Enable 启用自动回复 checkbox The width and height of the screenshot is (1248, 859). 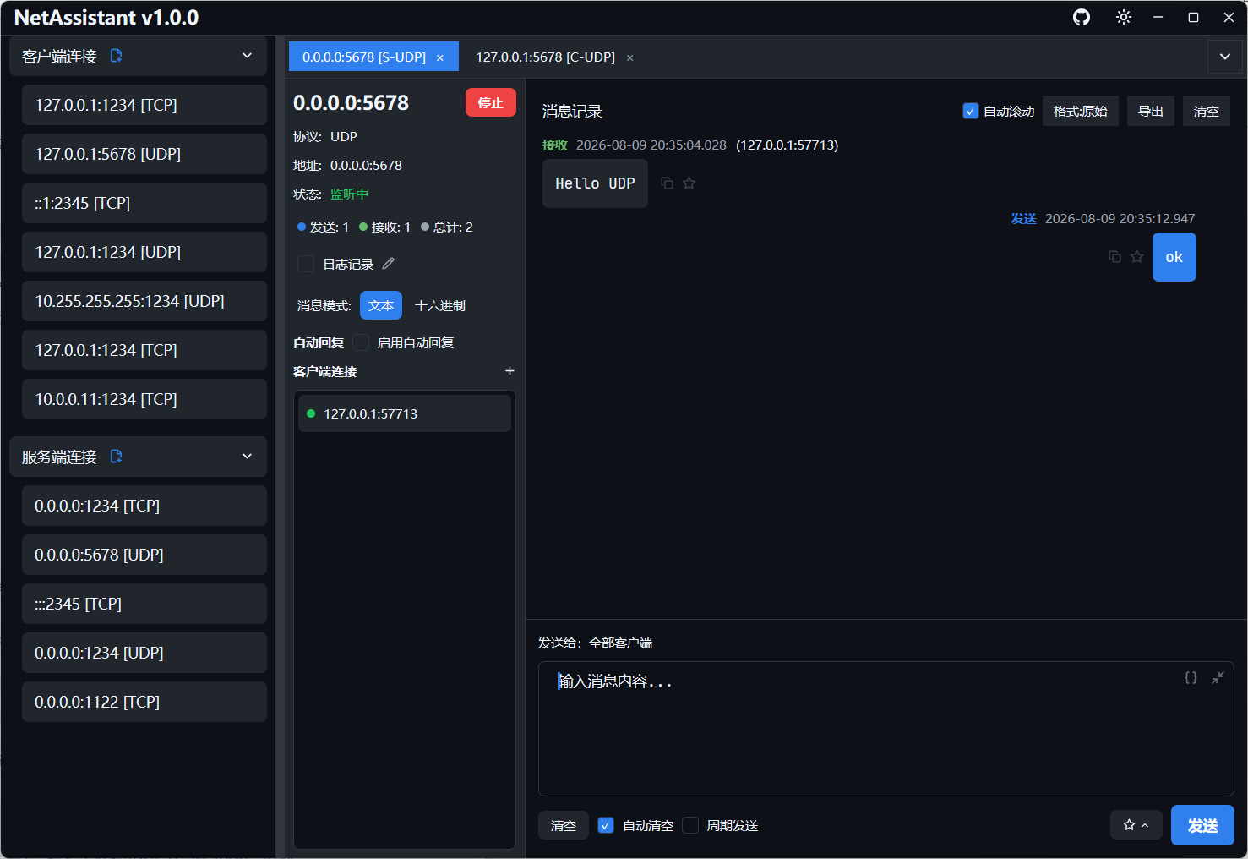361,342
